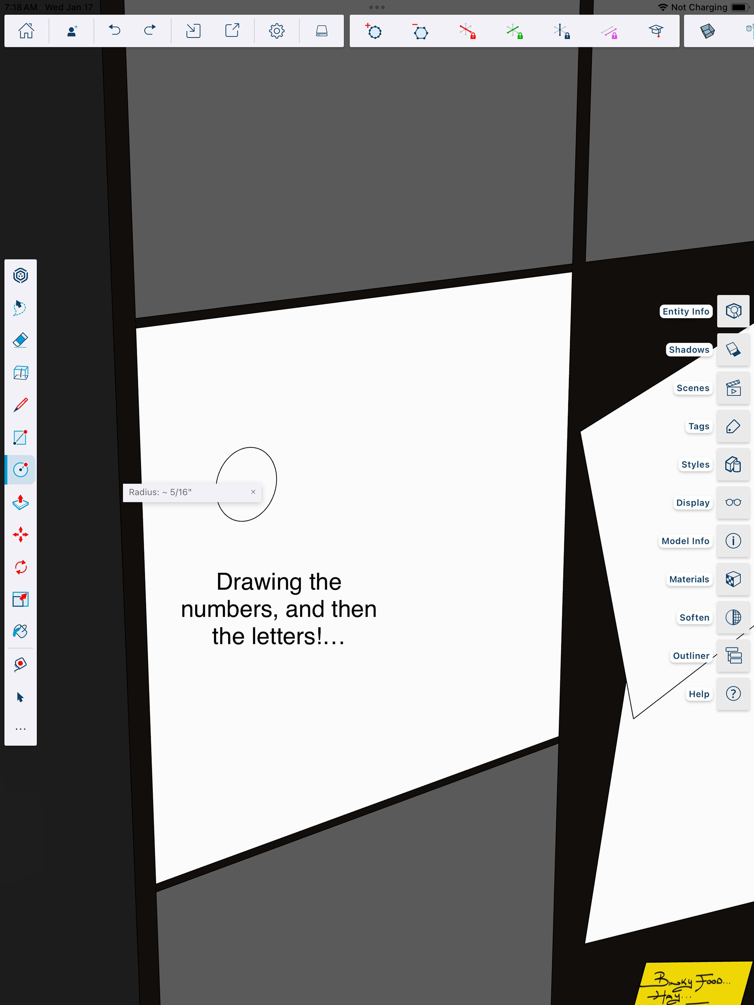This screenshot has width=754, height=1005.
Task: Select the Orbit tool
Action: (20, 275)
